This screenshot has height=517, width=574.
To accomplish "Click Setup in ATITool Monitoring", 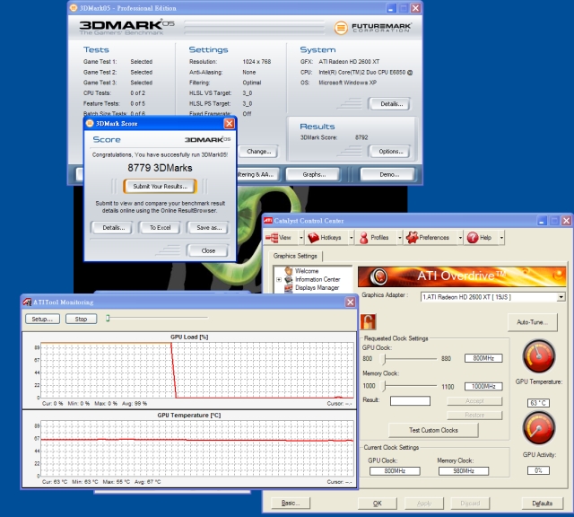I will click(x=42, y=319).
